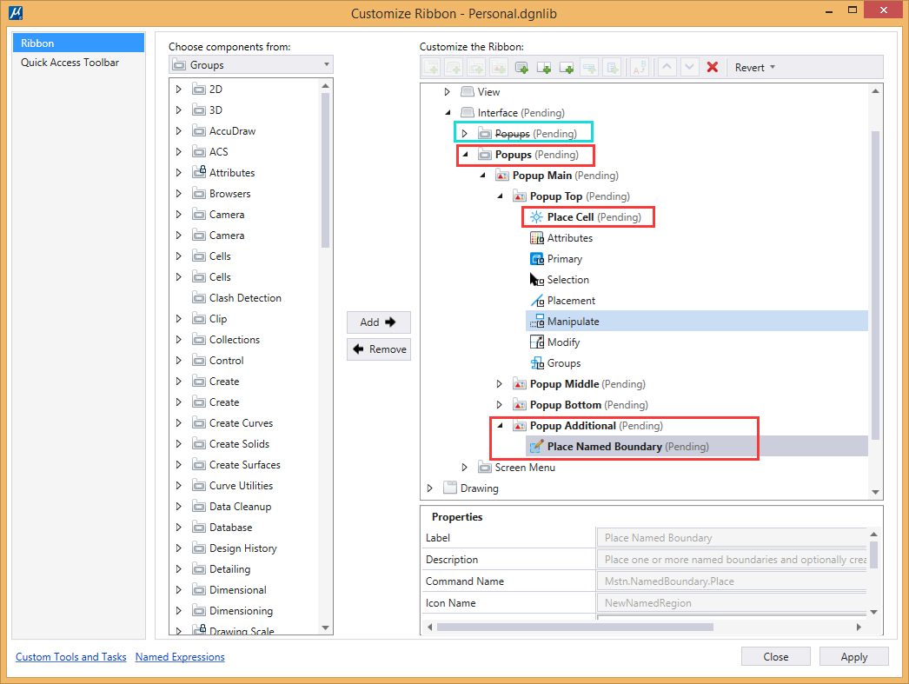The width and height of the screenshot is (909, 684).
Task: Collapse the Interface node
Action: [x=448, y=113]
